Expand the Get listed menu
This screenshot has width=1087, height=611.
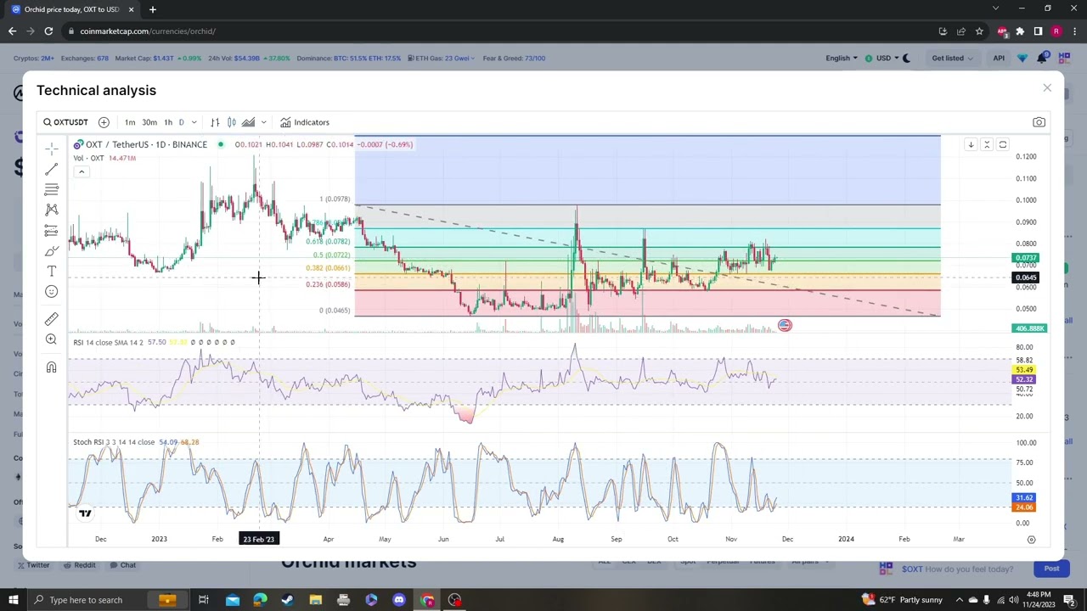pos(952,59)
